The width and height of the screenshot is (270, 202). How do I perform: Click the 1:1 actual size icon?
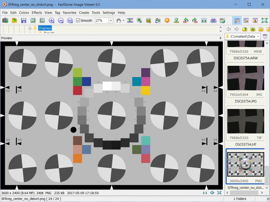pos(205,193)
